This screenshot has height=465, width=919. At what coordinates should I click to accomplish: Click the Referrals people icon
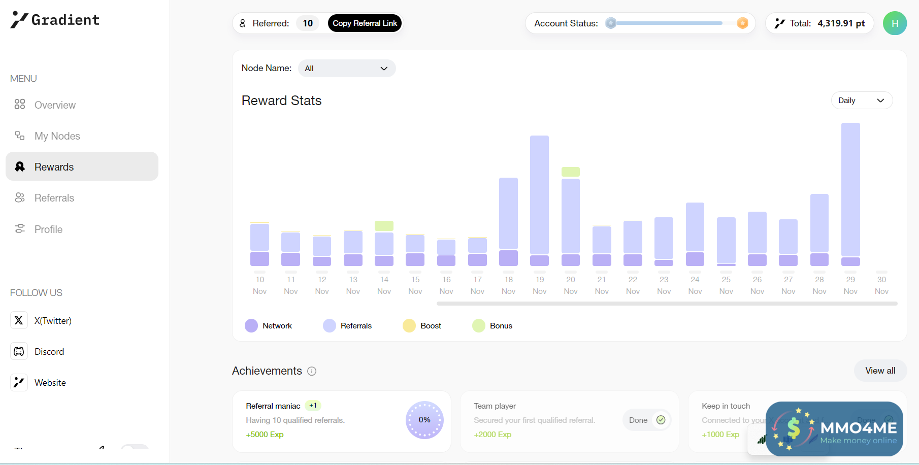click(x=20, y=197)
